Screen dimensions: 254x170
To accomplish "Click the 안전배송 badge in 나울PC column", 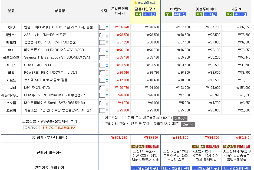I will click(x=243, y=146).
